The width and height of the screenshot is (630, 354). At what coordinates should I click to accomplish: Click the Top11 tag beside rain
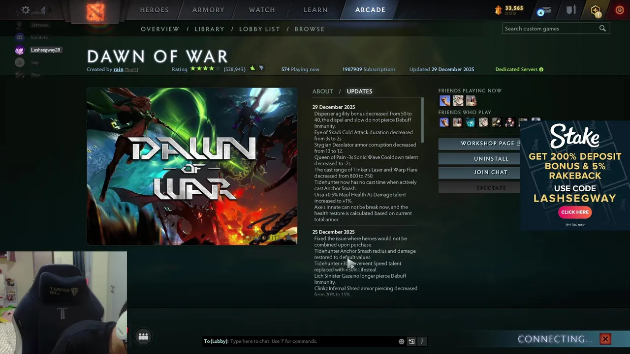pos(131,70)
